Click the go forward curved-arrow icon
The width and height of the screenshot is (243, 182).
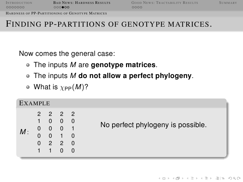tap(239, 178)
